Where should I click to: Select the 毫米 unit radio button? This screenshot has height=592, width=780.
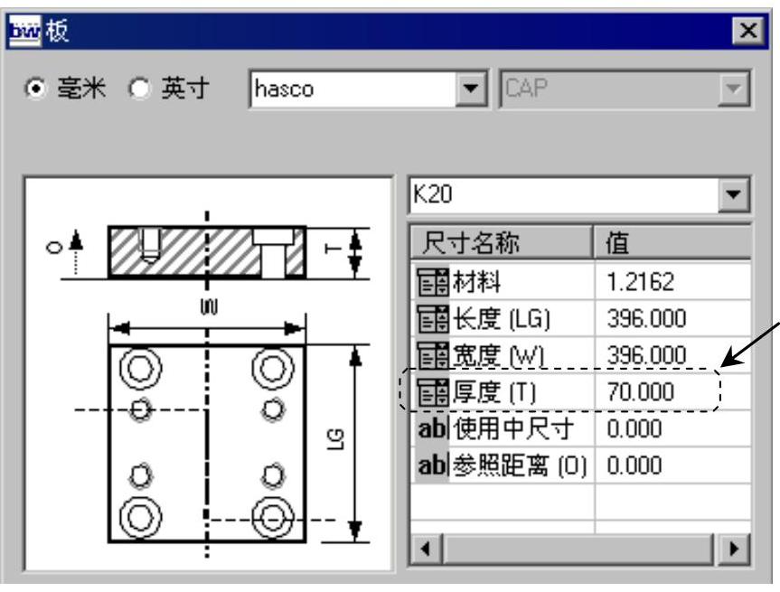click(36, 89)
